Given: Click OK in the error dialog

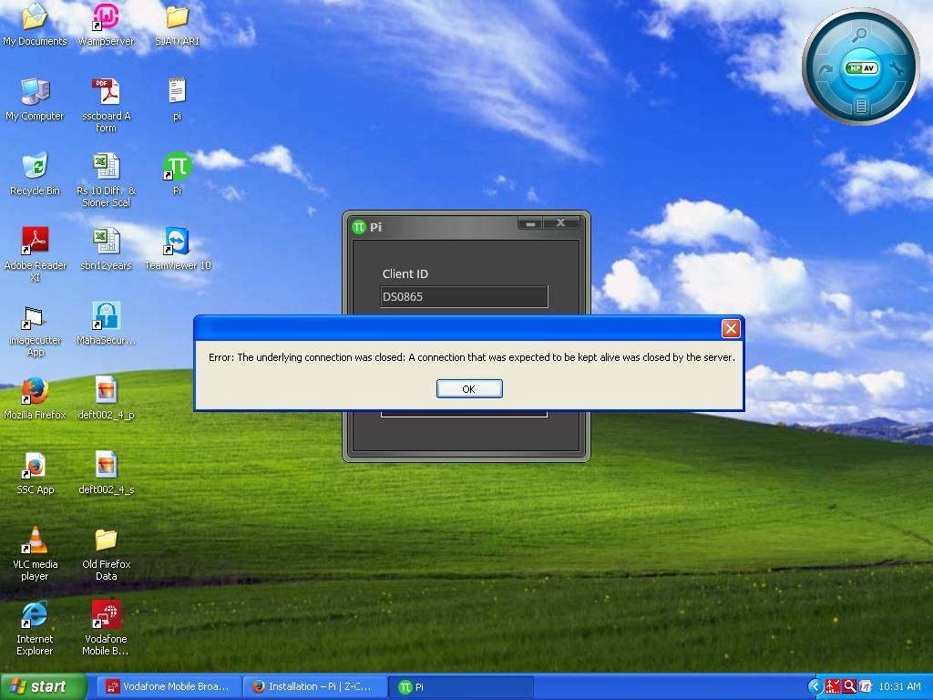Looking at the screenshot, I should [469, 388].
